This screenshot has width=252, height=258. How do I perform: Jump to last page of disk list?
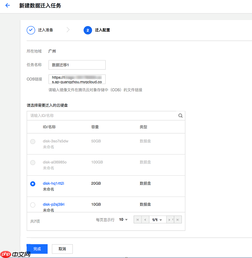pyautogui.click(x=178, y=220)
